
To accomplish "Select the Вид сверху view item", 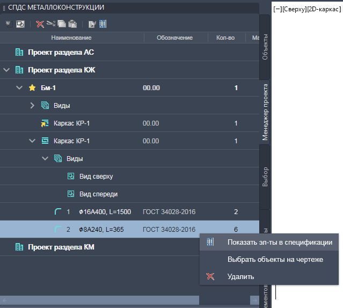I will [97, 177].
